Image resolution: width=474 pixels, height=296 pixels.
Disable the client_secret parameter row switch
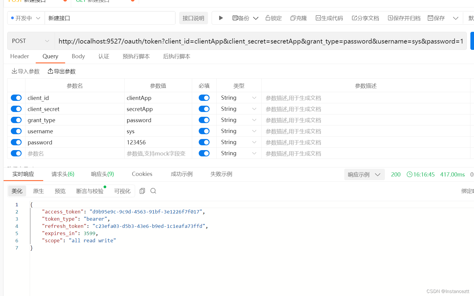(16, 109)
